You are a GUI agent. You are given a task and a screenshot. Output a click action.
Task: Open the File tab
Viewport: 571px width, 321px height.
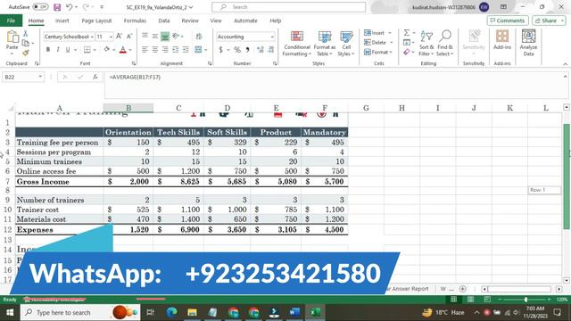click(x=11, y=21)
